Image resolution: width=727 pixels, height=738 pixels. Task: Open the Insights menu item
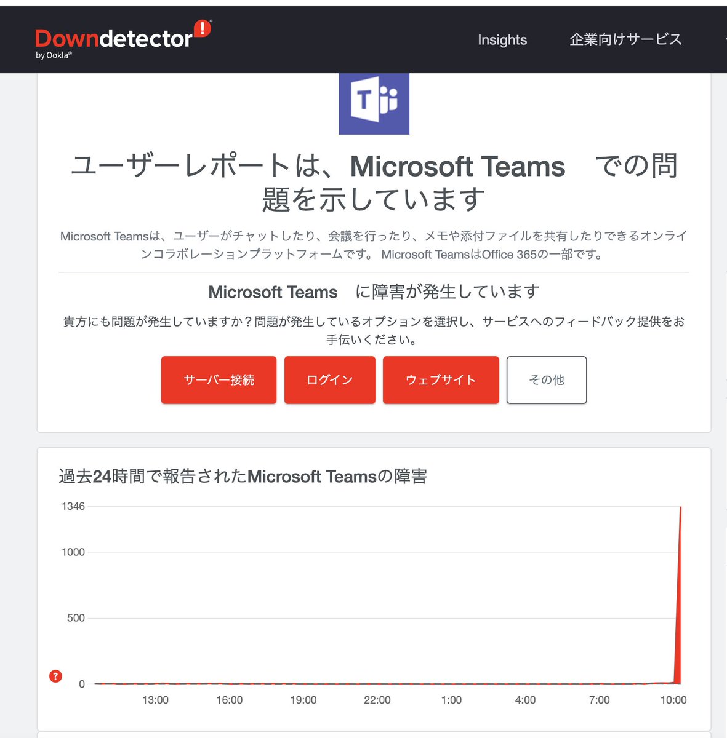tap(502, 40)
